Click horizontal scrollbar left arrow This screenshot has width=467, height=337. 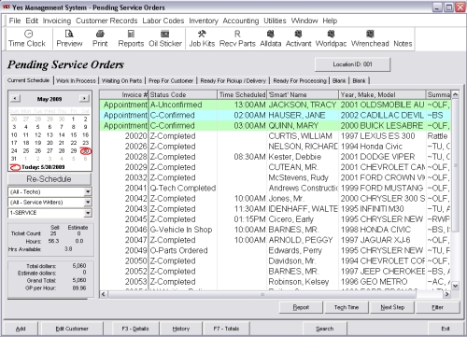click(104, 294)
